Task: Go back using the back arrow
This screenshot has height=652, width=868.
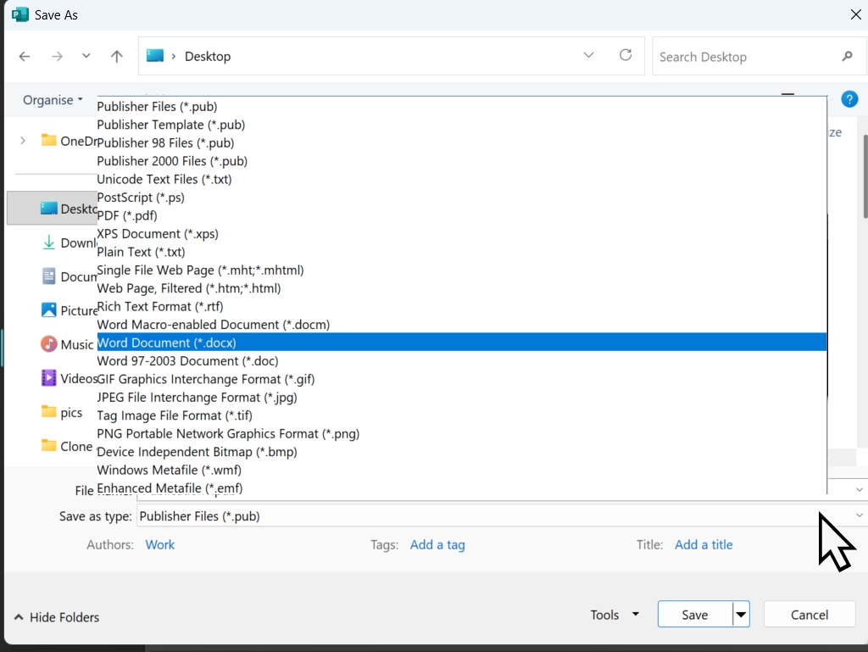Action: [25, 57]
